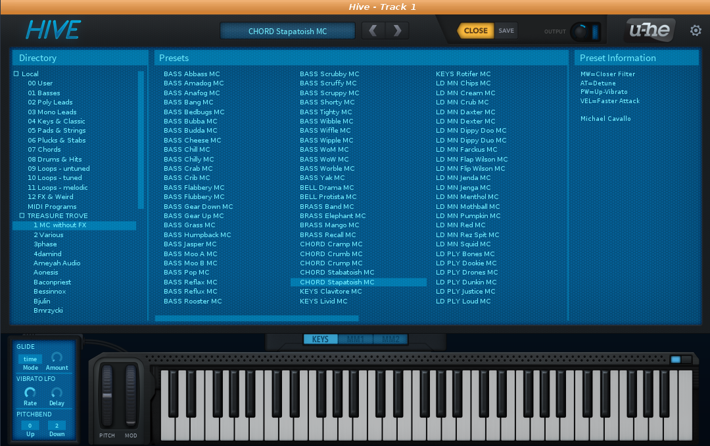Load preset CHORD Cramp MC
This screenshot has width=710, height=446.
[x=331, y=244]
